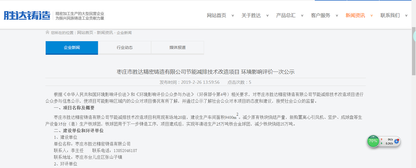Click the 网站首页 breadcrumb link

(85, 33)
